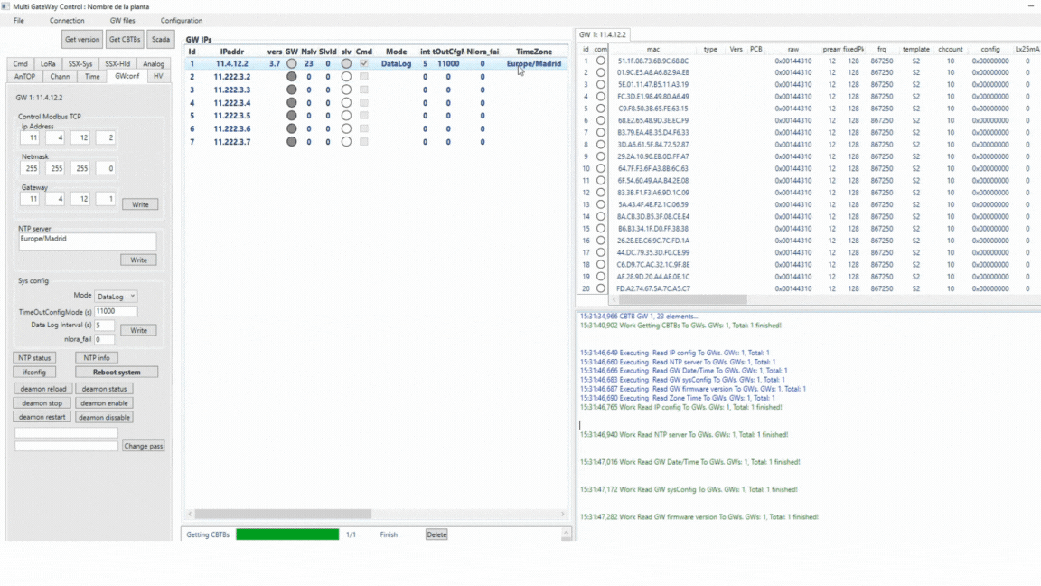Click the Get version button

[81, 39]
